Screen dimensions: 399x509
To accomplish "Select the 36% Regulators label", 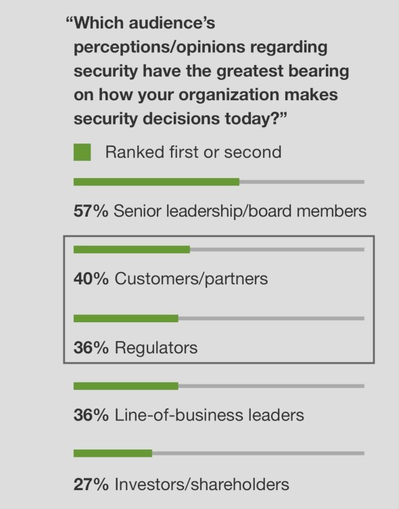I will pos(136,348).
